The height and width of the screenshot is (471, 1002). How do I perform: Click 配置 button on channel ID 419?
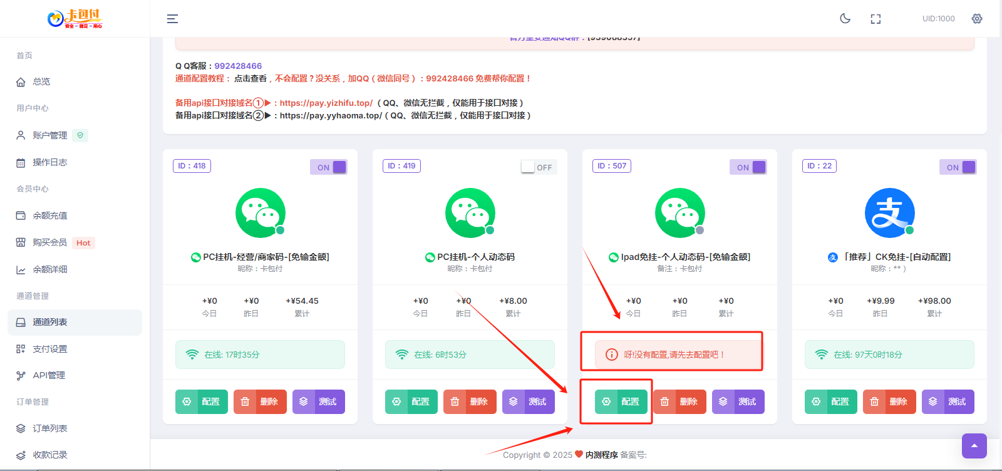411,401
